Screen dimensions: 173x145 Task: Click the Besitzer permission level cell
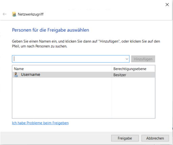pos(120,75)
